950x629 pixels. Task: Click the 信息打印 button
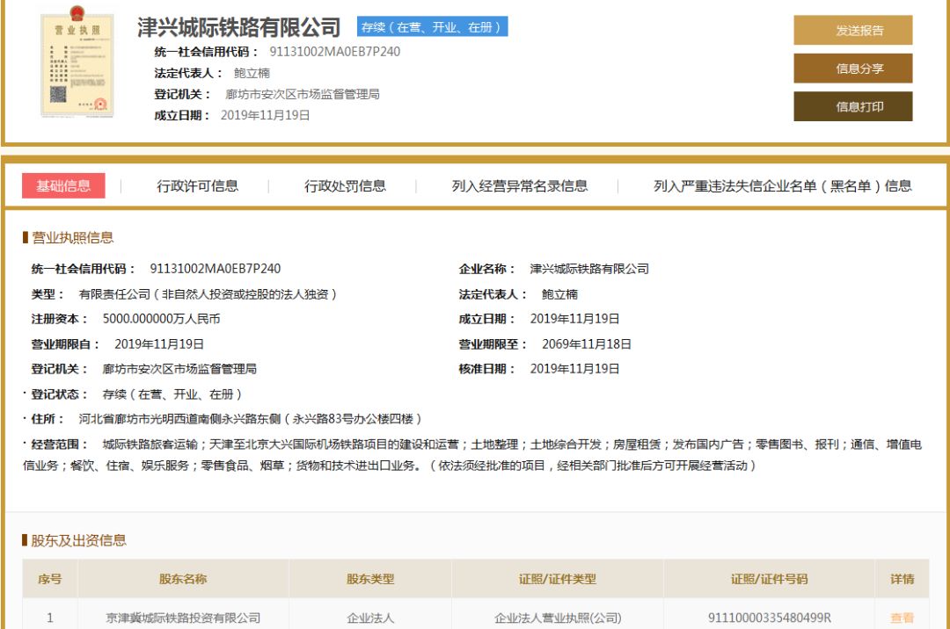point(853,106)
